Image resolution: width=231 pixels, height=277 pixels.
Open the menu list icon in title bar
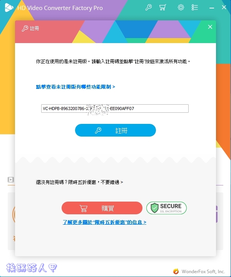[195, 7]
